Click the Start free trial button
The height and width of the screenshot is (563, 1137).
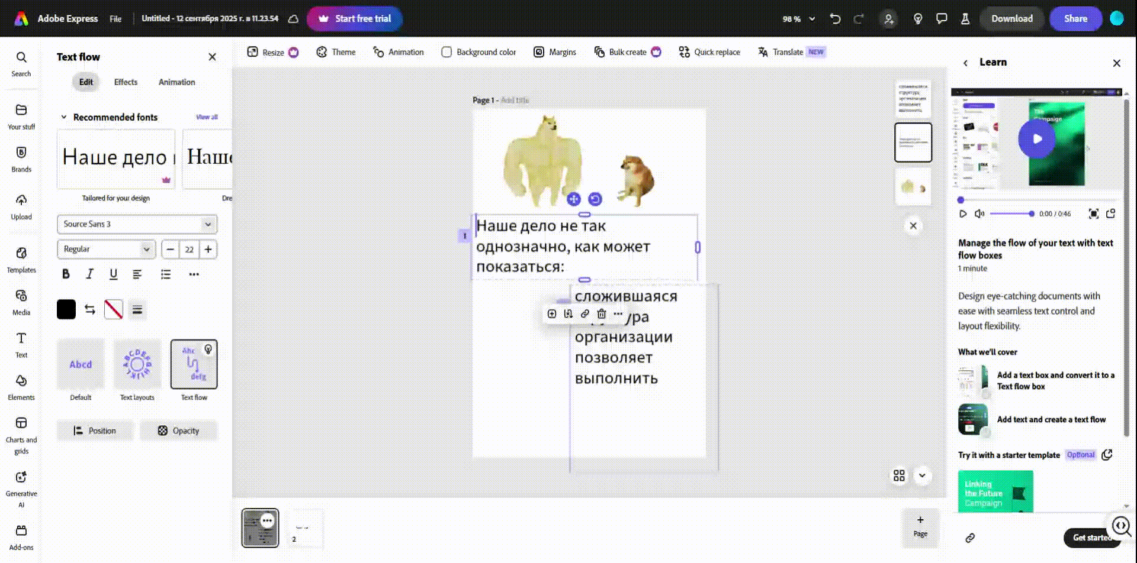(355, 19)
